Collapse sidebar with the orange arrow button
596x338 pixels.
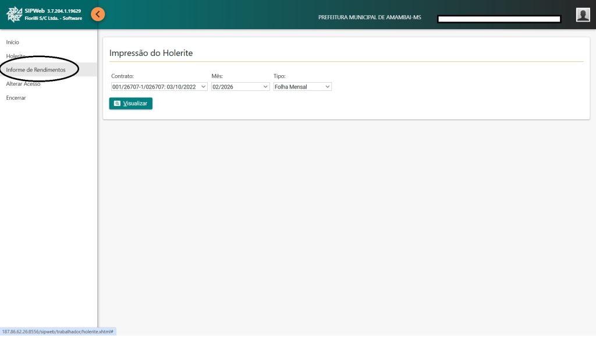tap(98, 14)
